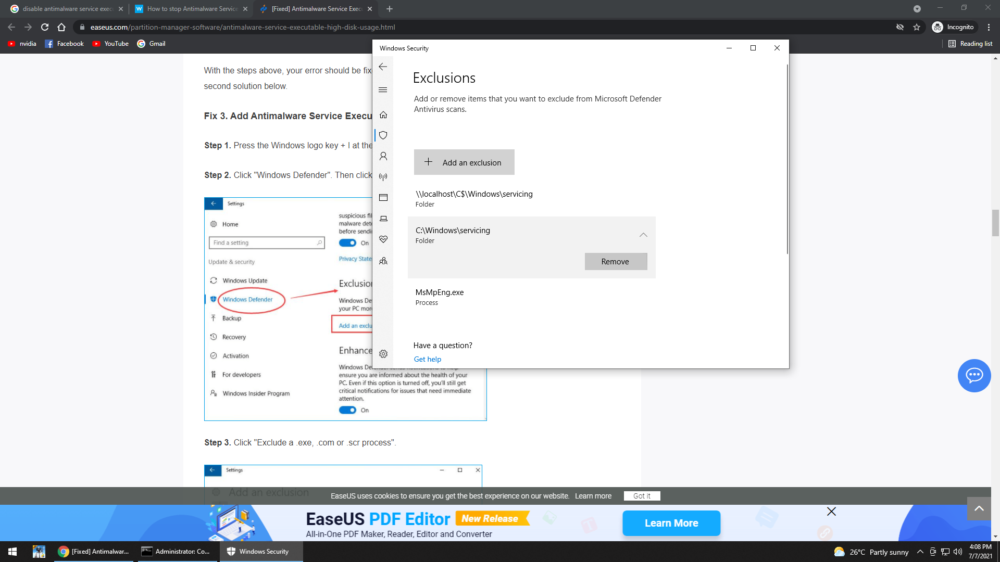Image resolution: width=1000 pixels, height=562 pixels.
Task: Open App & browser control sidebar icon
Action: pyautogui.click(x=383, y=198)
